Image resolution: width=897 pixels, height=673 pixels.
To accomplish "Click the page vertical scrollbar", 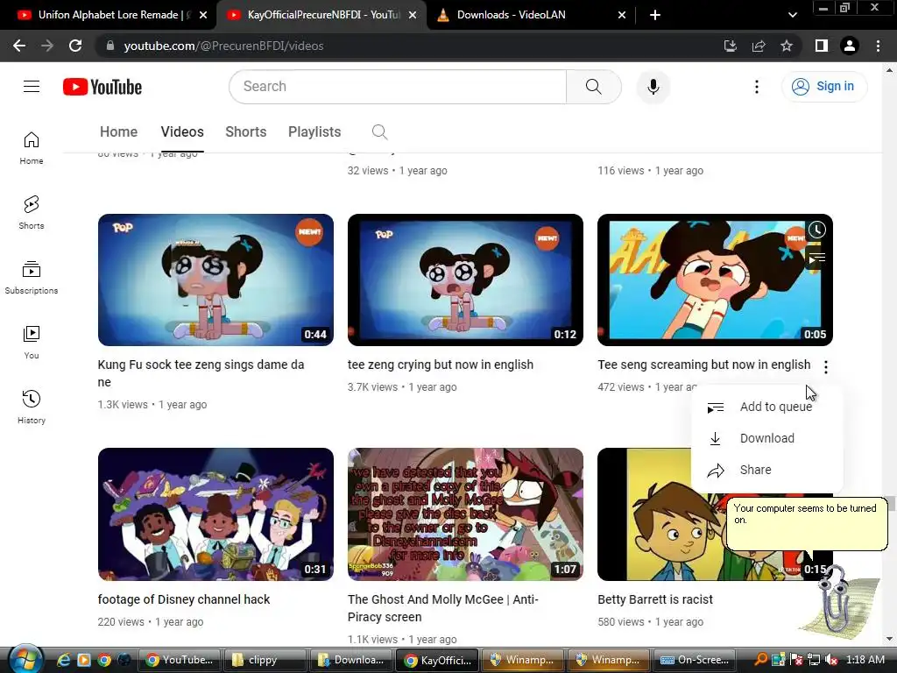I will pos(890,355).
